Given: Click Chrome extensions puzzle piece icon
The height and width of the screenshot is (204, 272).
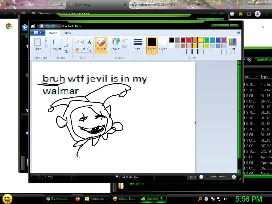Looking at the screenshot, I should point(240,14).
